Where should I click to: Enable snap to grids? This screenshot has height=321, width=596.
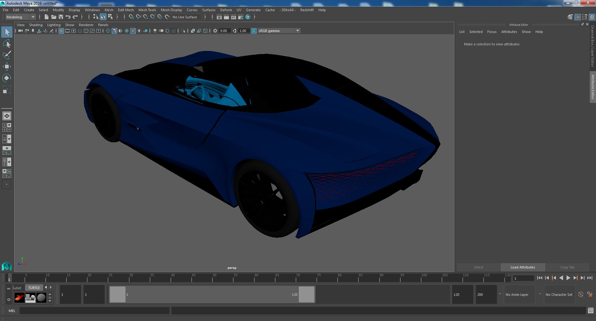pyautogui.click(x=131, y=17)
